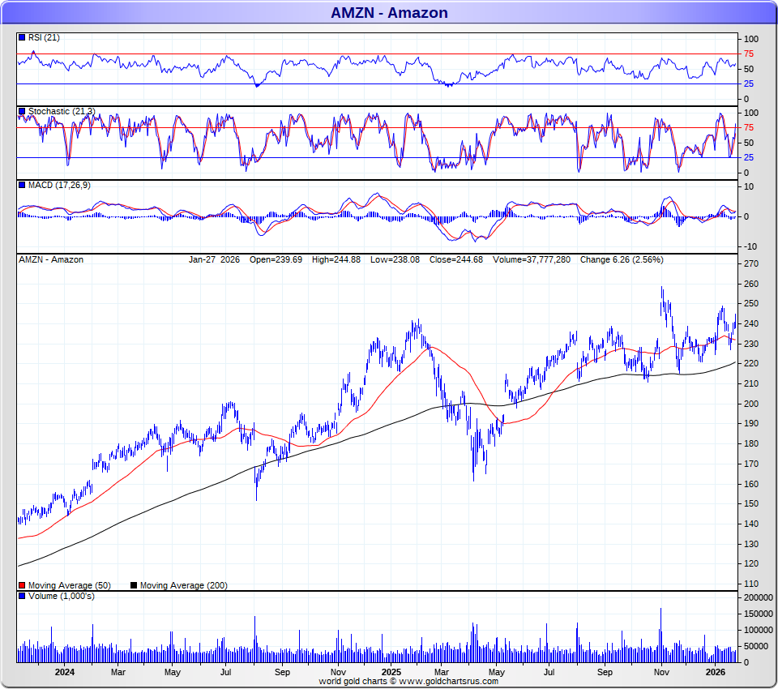Click the red Moving Average (50) legend square

tap(22, 585)
